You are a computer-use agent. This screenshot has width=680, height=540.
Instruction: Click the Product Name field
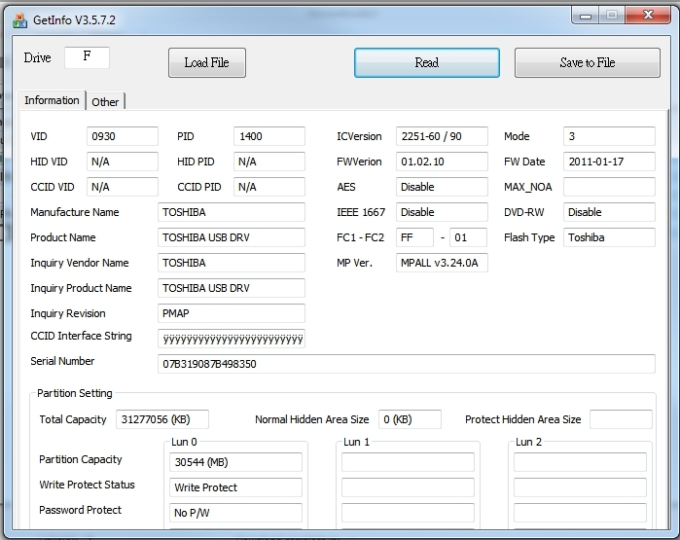(x=232, y=237)
